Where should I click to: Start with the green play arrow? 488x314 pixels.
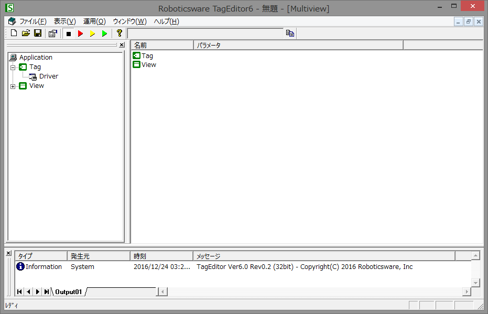click(x=105, y=33)
